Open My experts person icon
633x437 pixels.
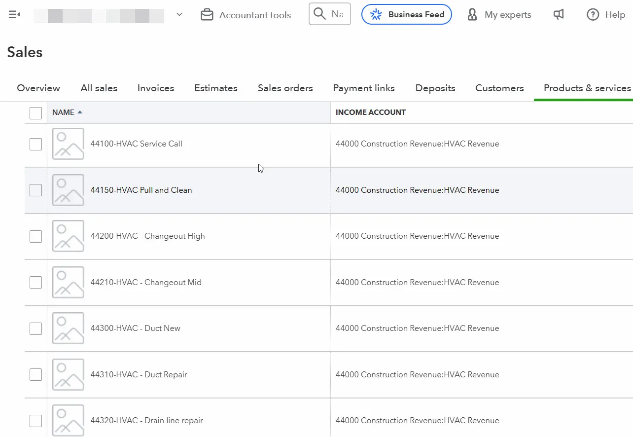472,15
